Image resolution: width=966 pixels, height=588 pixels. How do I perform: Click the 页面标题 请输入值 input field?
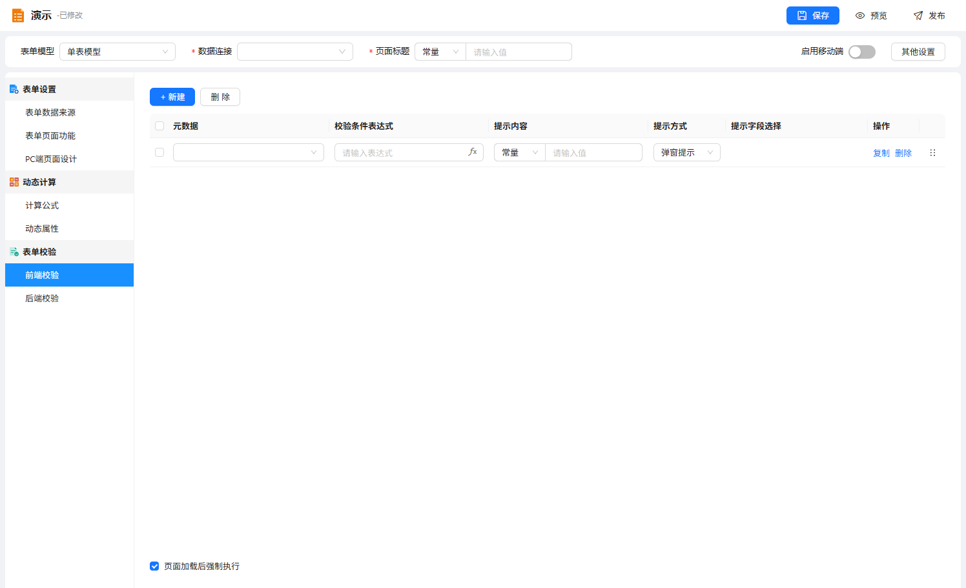coord(519,52)
